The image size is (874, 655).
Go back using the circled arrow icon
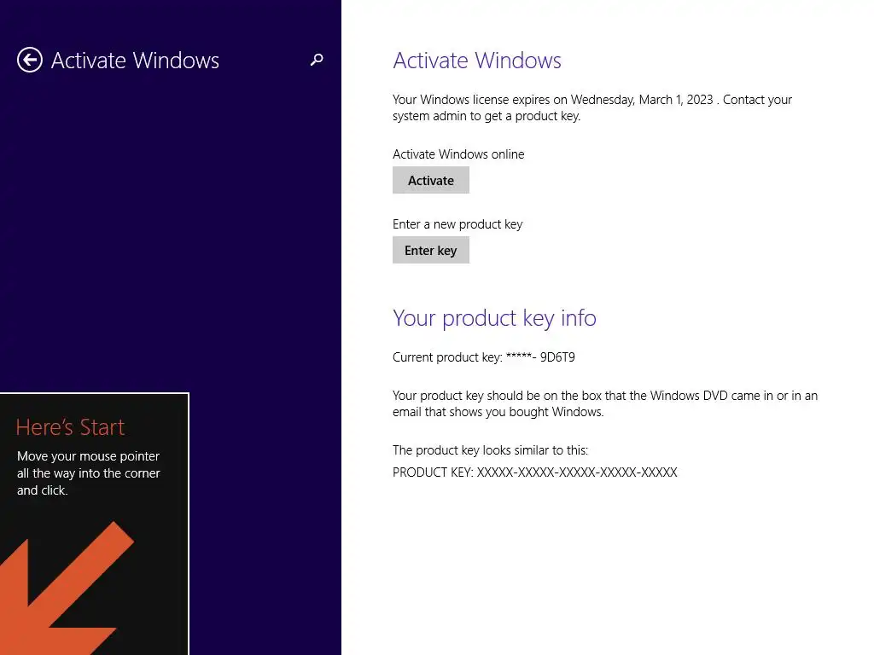30,60
